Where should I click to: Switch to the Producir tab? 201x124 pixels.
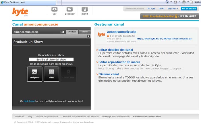(x=72, y=32)
